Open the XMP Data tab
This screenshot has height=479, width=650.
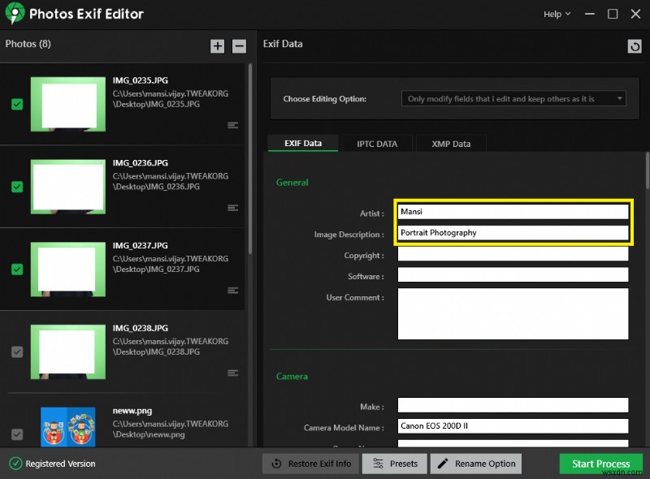pos(451,143)
